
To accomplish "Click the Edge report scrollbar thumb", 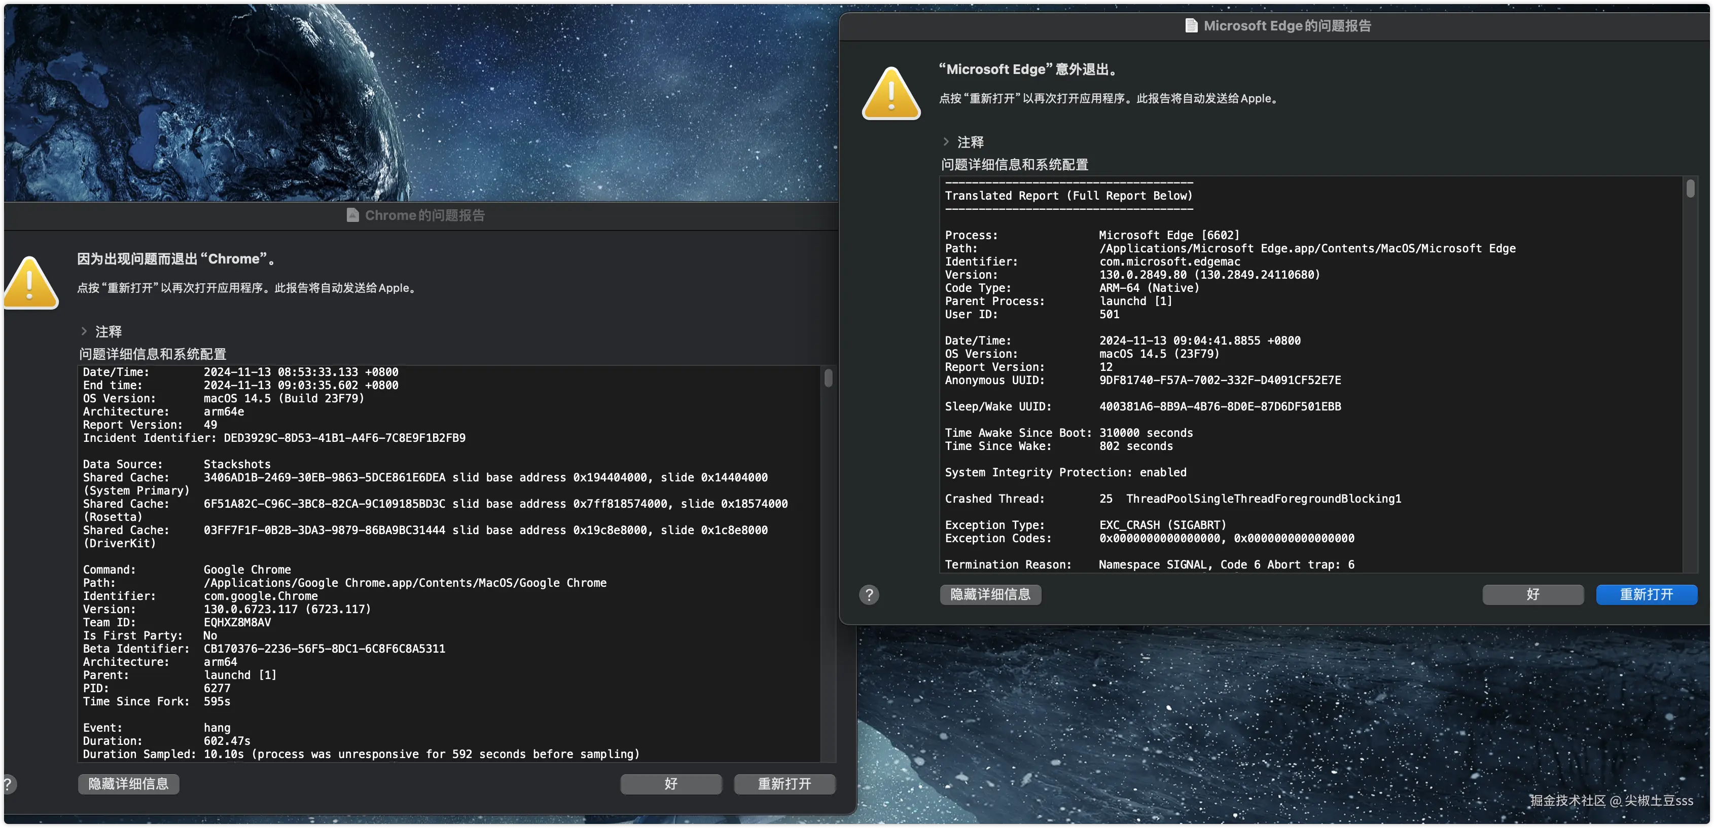I will 1690,190.
